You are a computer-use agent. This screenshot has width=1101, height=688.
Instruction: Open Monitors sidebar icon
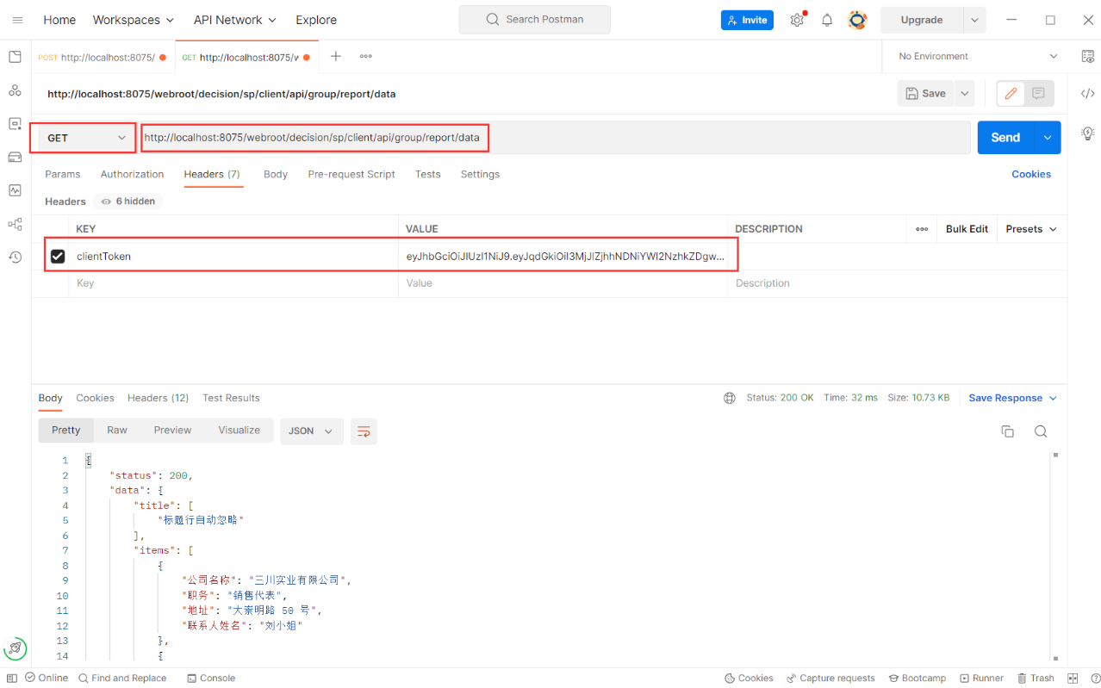15,190
